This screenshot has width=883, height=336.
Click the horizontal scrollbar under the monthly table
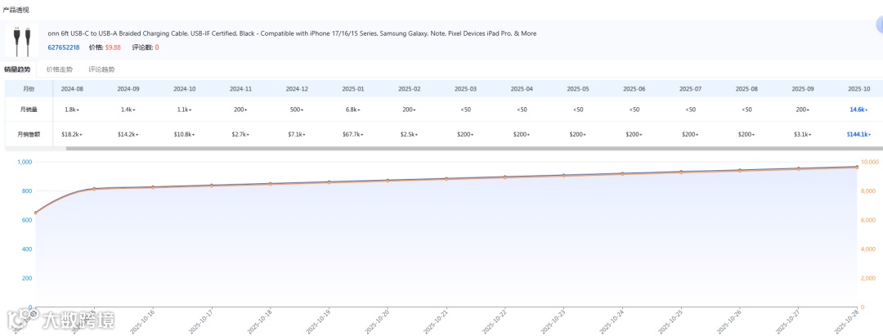pos(474,149)
